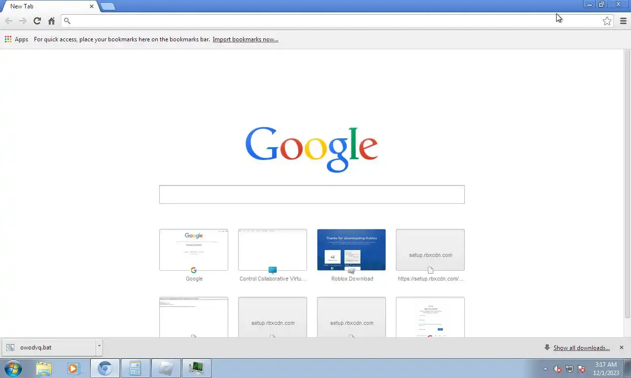The height and width of the screenshot is (378, 631).
Task: Open the Apps shortcut in bookmarks bar
Action: [16, 39]
